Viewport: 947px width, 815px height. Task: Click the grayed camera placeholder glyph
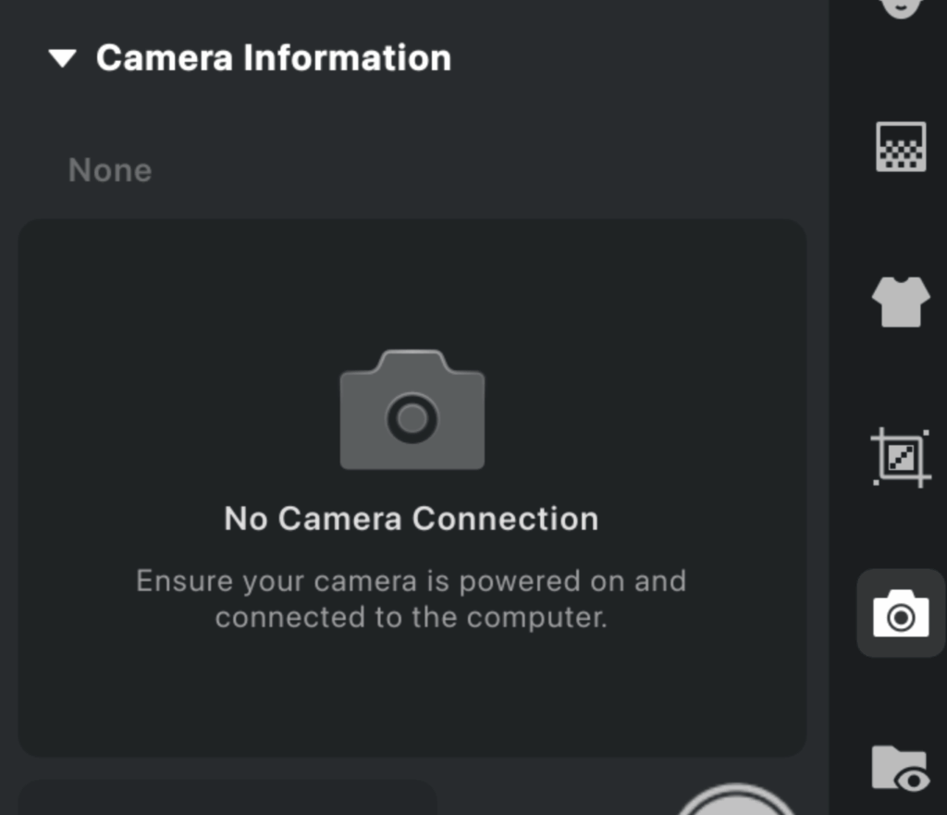point(412,412)
